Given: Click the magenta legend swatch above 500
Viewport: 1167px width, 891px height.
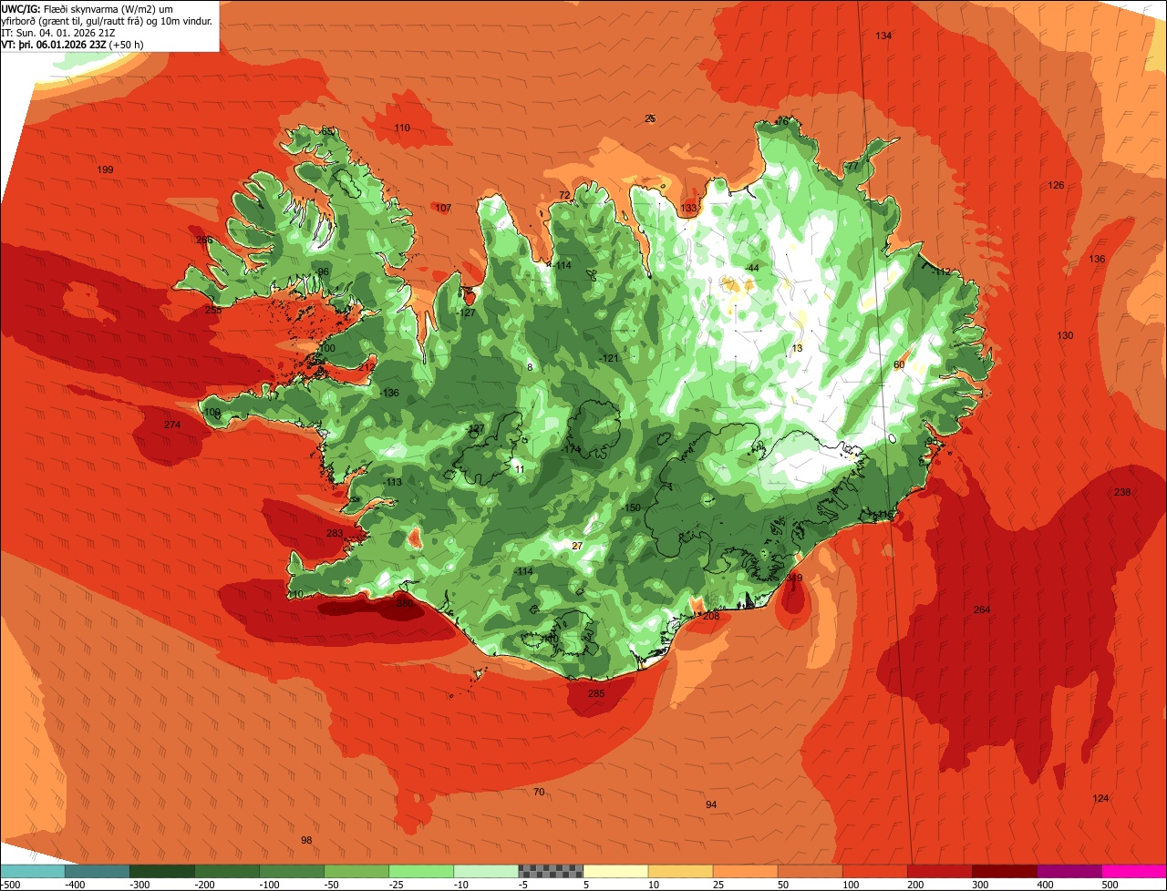Looking at the screenshot, I should tap(1134, 871).
